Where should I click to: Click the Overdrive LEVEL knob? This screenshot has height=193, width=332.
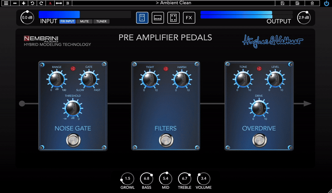(275, 79)
